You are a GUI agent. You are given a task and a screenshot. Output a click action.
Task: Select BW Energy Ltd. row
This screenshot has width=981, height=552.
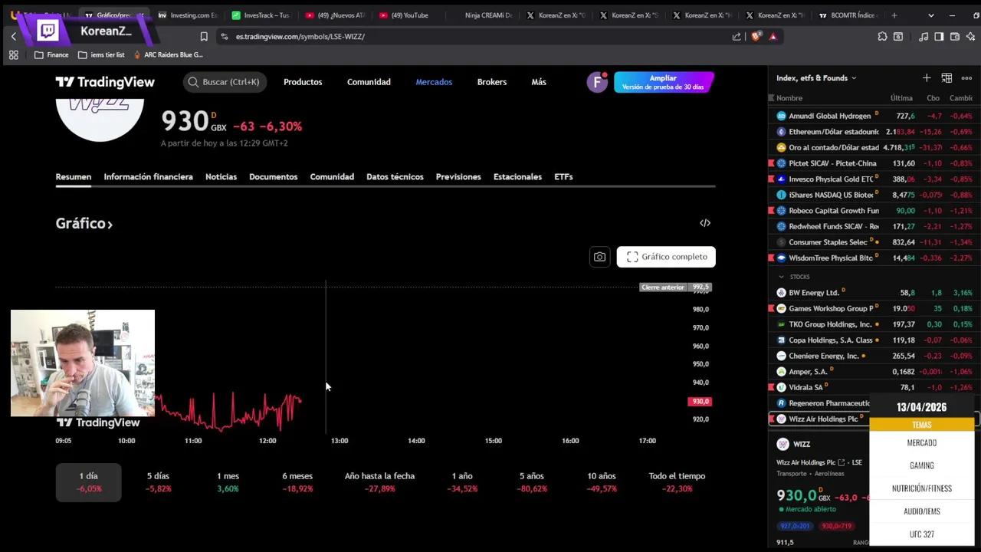874,293
